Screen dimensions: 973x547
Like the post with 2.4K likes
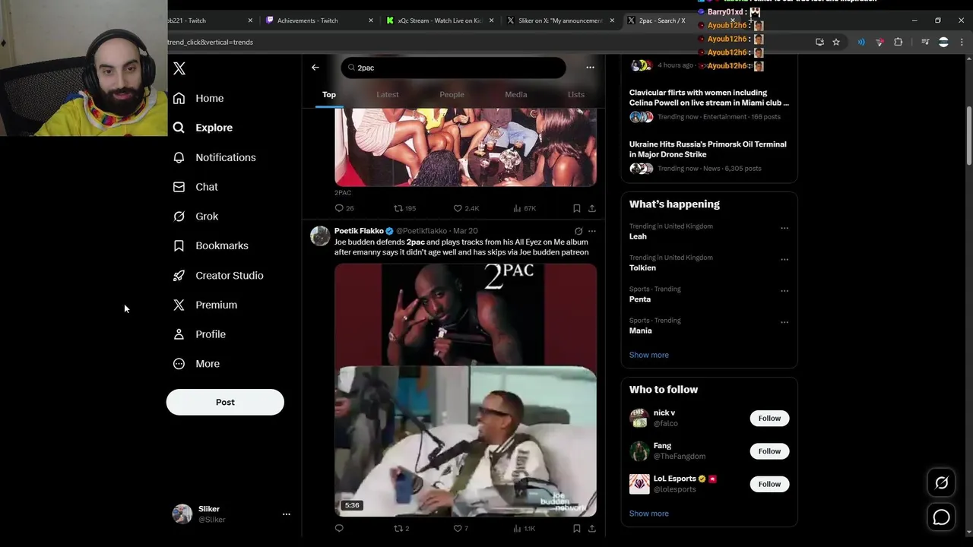[x=466, y=208]
